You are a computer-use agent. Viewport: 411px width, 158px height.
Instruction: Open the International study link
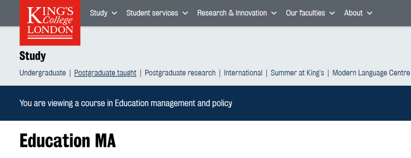tap(243, 73)
